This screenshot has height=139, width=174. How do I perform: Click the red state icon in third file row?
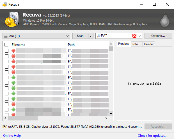[x=13, y=61]
